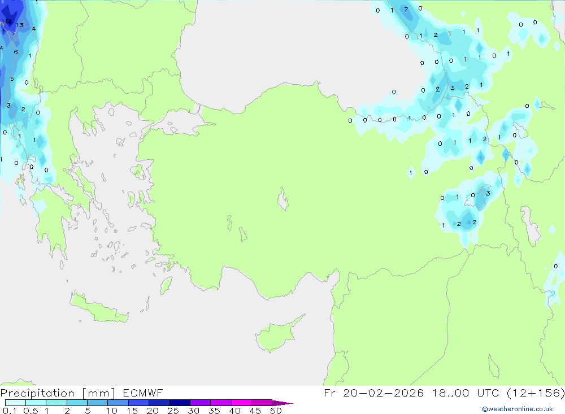Click the '20' legend scale label
This screenshot has width=565, height=414.
(x=153, y=411)
